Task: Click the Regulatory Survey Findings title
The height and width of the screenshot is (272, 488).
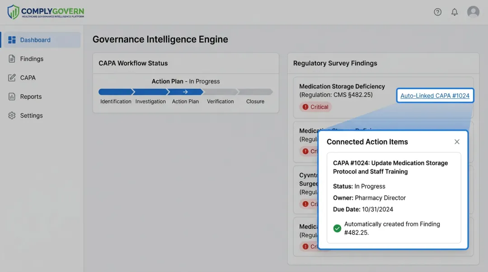Action: 335,63
